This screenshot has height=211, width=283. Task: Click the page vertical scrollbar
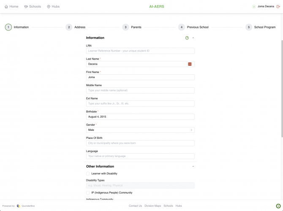(x=282, y=88)
